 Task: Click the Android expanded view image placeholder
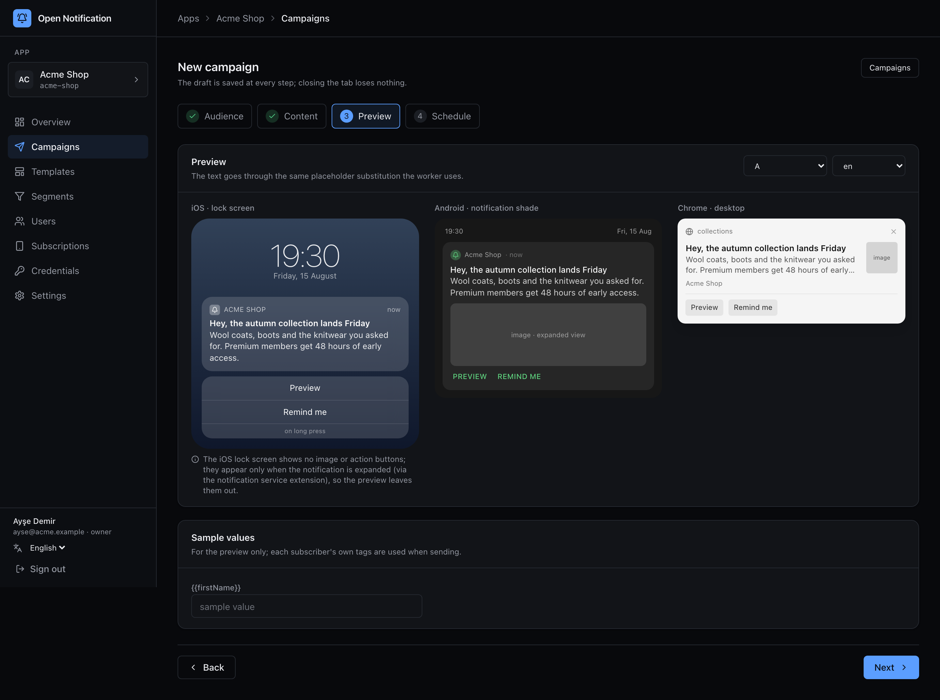[x=548, y=335]
